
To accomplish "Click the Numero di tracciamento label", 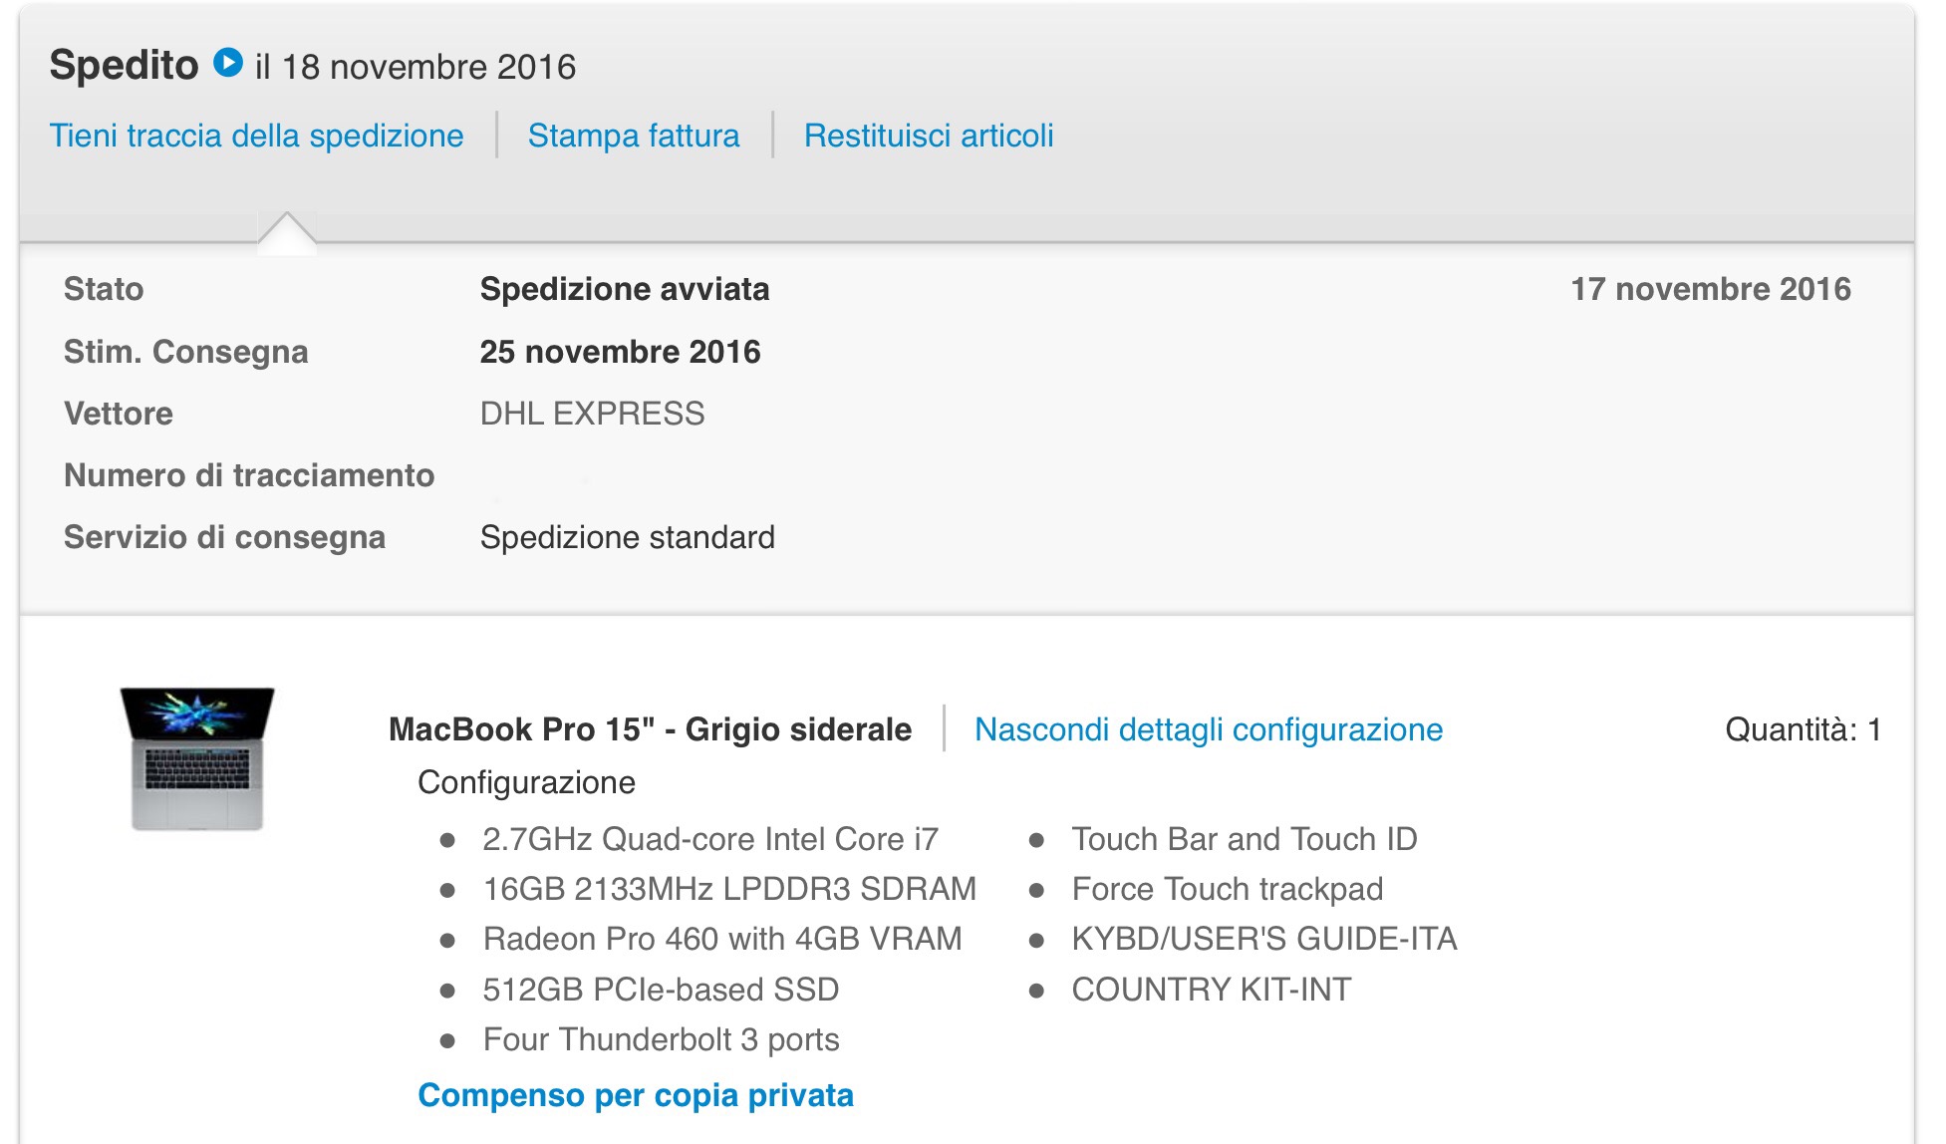I will [x=249, y=475].
